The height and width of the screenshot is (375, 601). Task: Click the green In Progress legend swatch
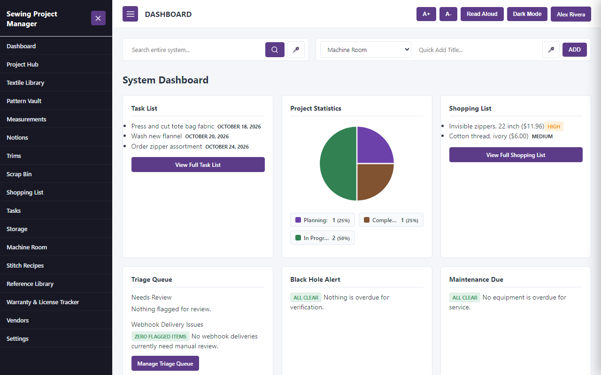(298, 238)
